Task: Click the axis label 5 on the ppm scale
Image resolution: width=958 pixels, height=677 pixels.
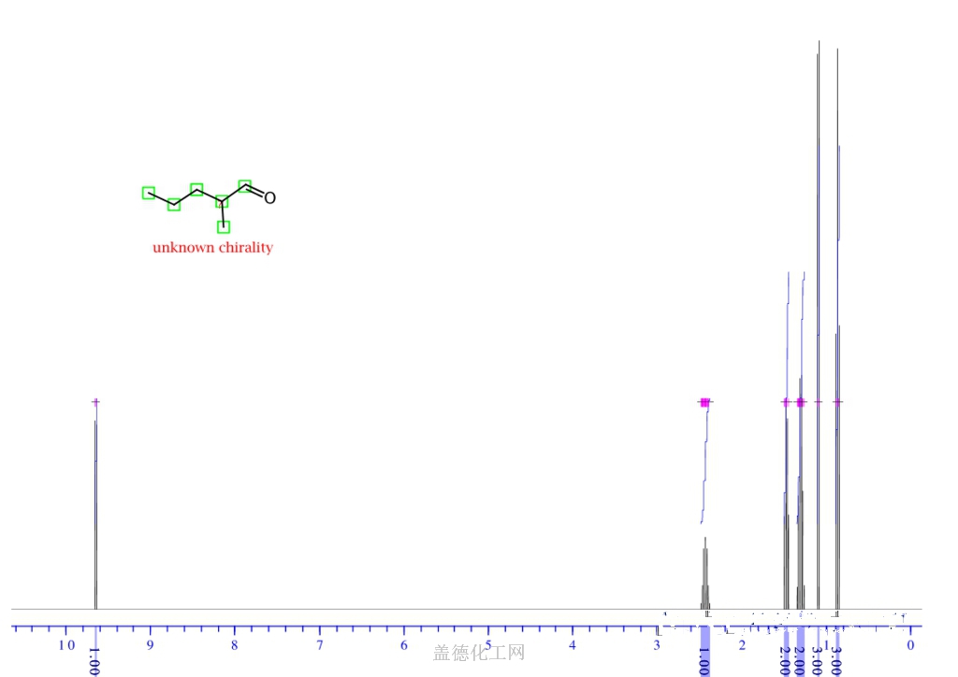Action: [x=488, y=645]
